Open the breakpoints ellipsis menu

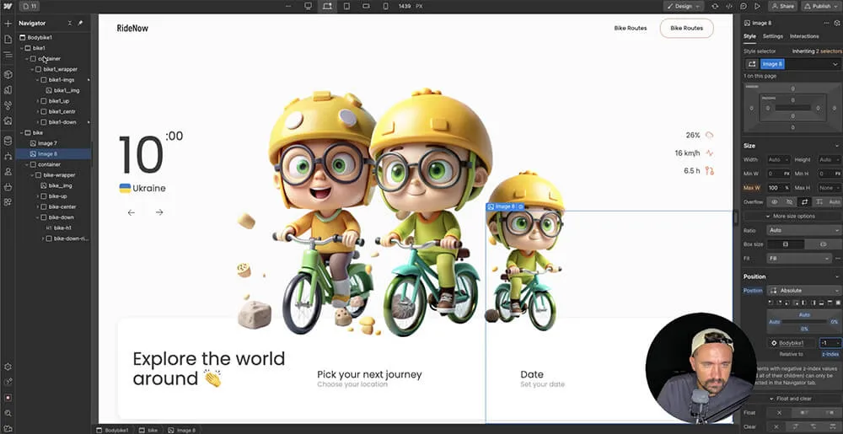288,6
